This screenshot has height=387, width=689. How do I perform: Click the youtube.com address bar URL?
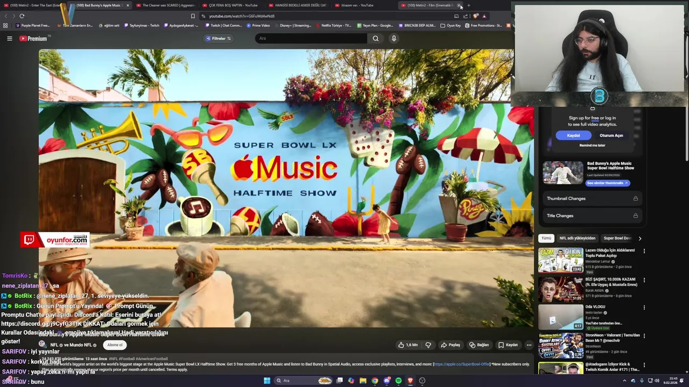242,16
